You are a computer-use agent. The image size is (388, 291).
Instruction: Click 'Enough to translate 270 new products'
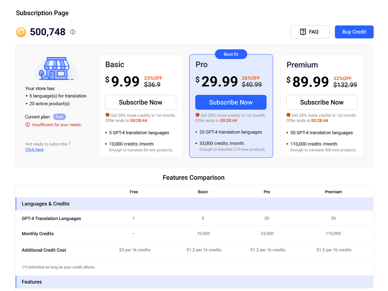click(x=233, y=149)
